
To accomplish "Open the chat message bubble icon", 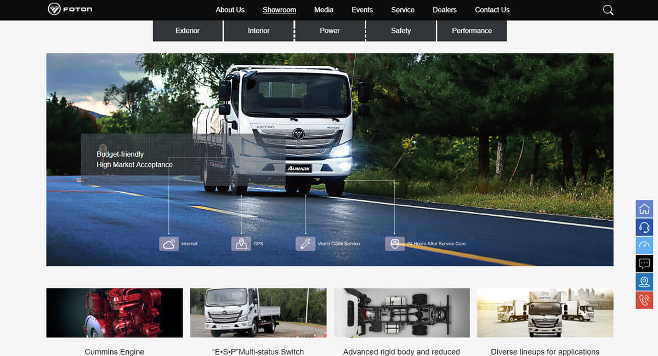I will pos(644,263).
